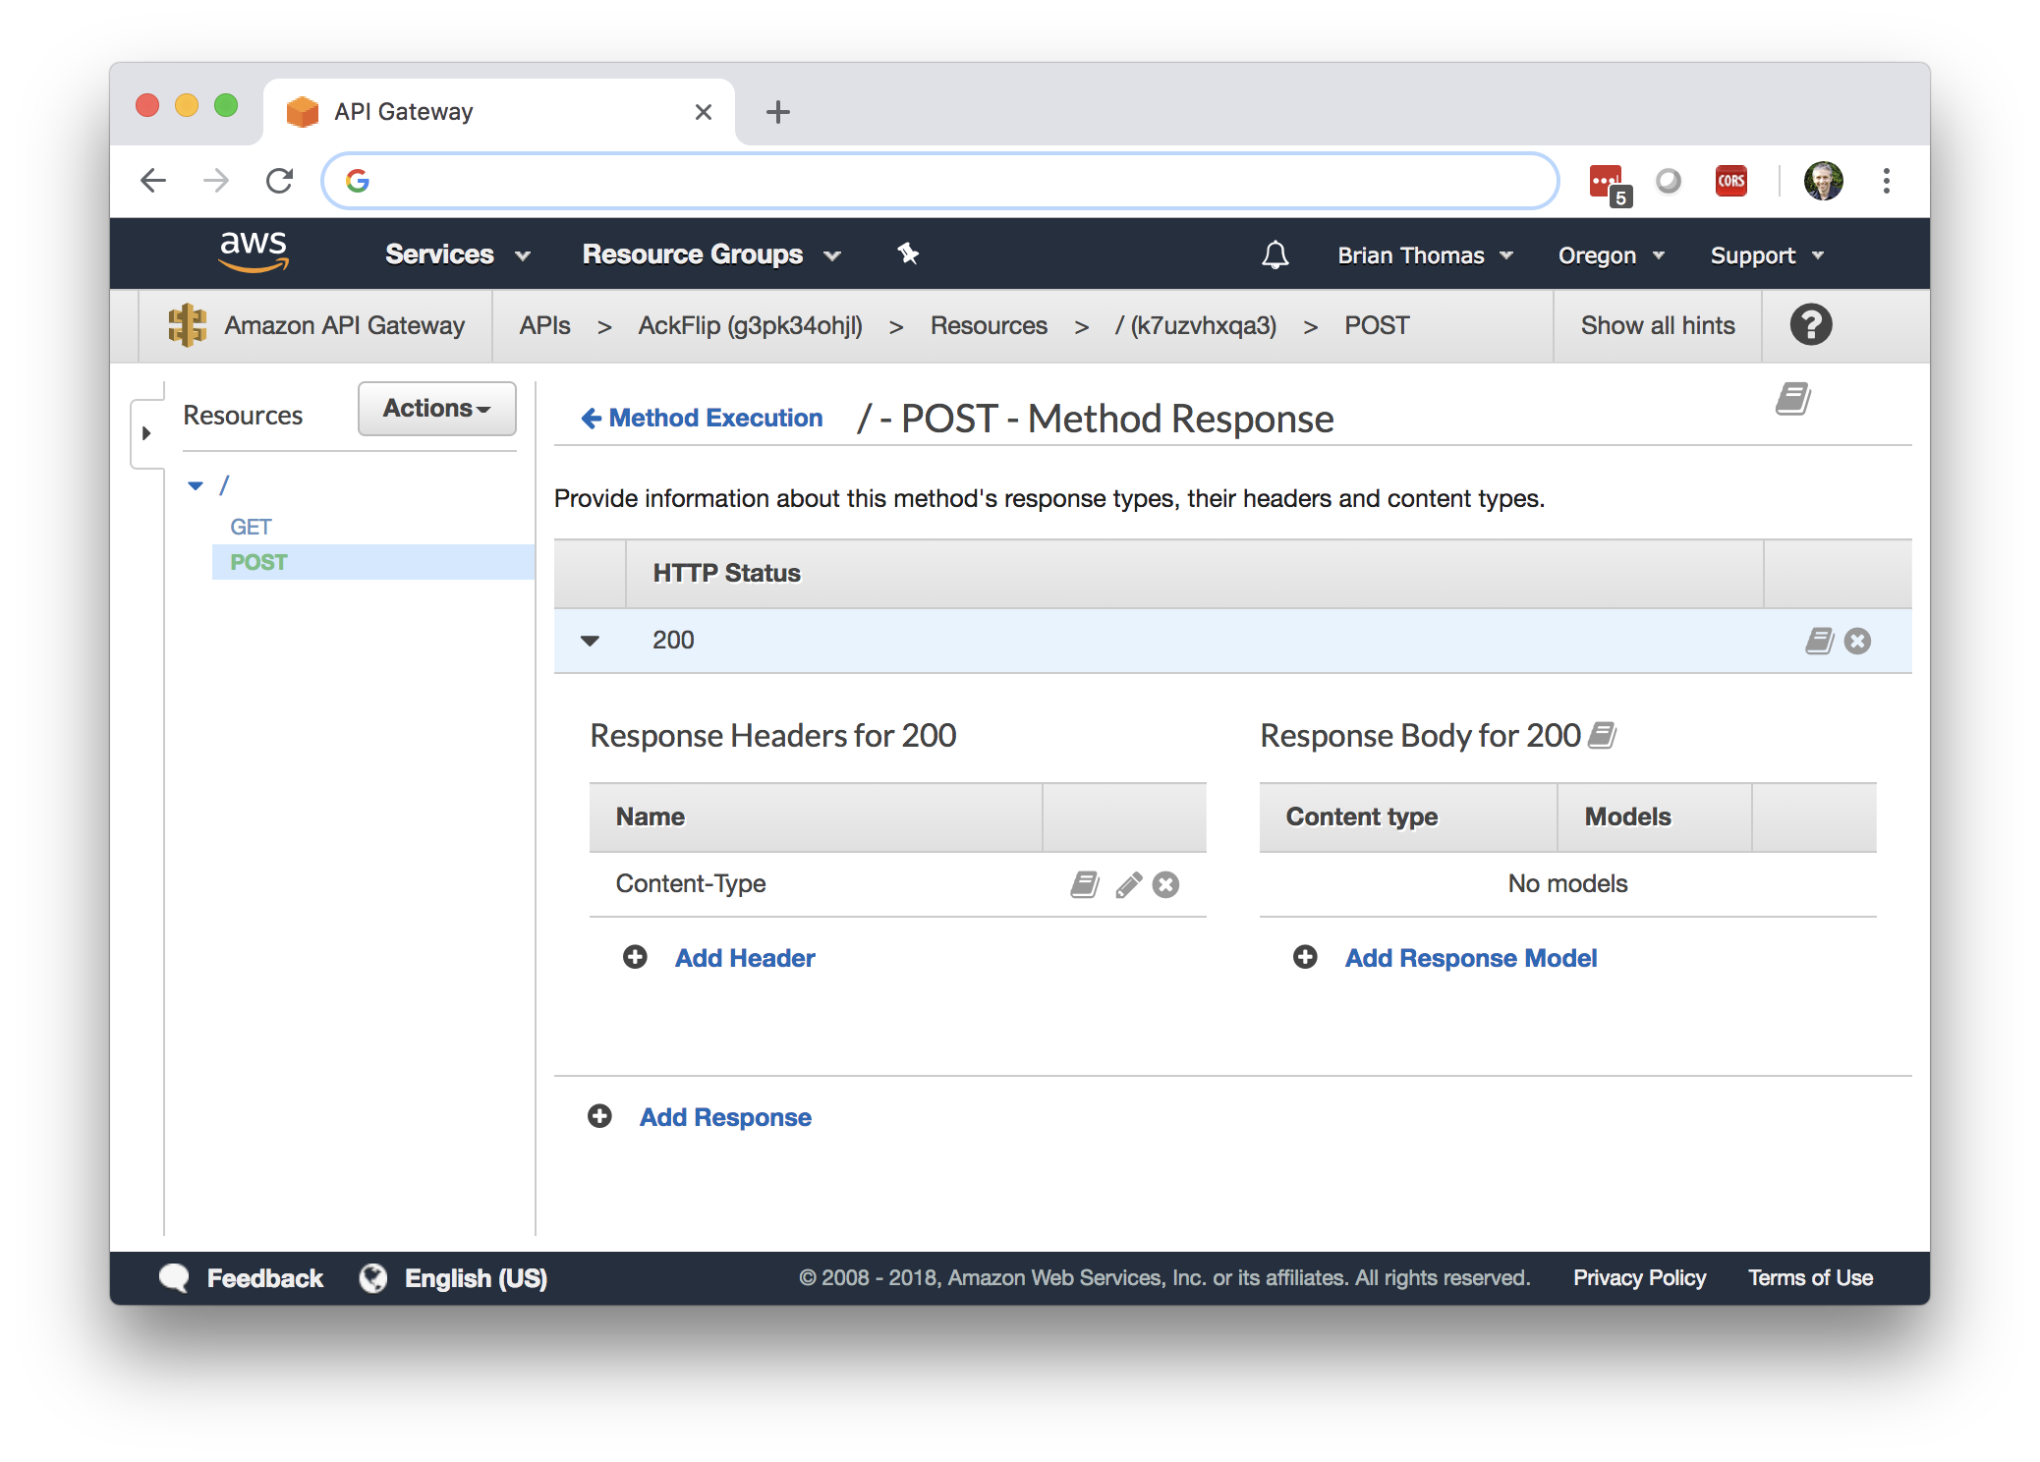Open the CORS browser extension icon
Viewport: 2040px width, 1462px height.
[1730, 181]
